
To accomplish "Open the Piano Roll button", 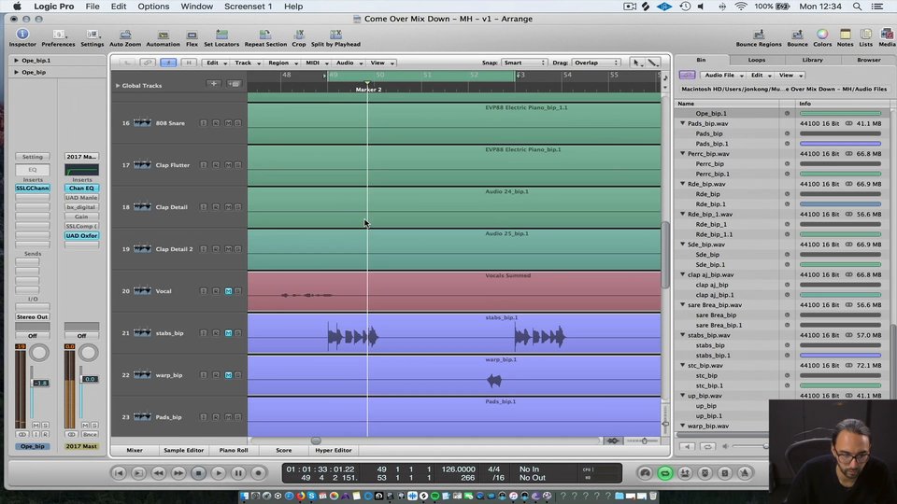I will [x=234, y=450].
